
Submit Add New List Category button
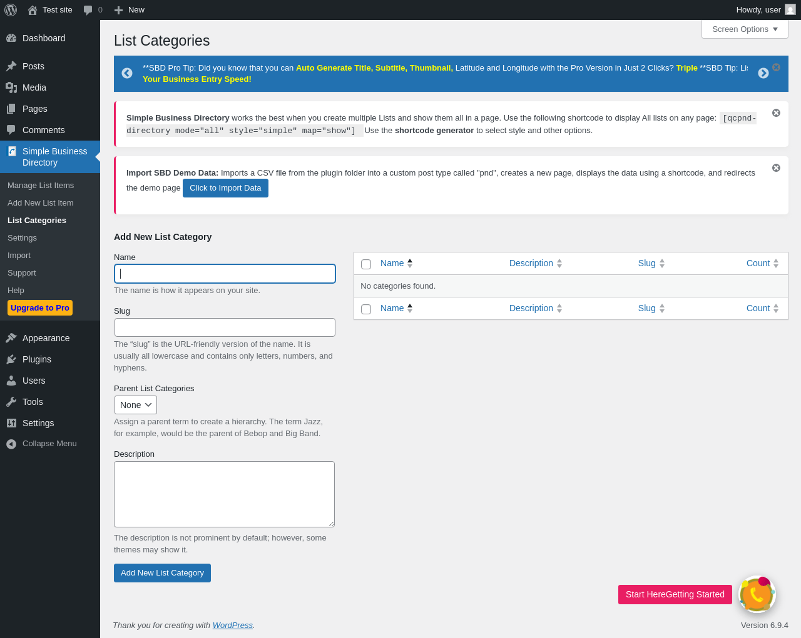[x=162, y=573]
